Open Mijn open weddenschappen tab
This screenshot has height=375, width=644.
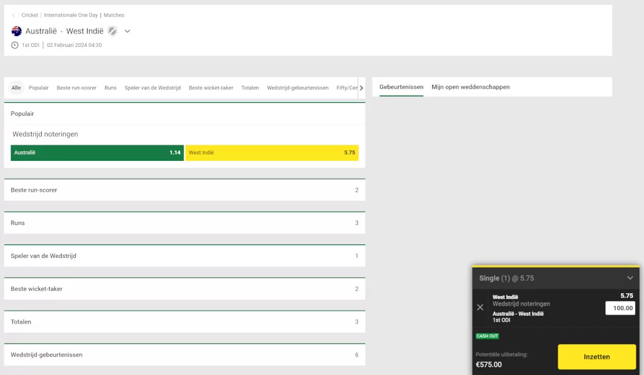coord(471,87)
